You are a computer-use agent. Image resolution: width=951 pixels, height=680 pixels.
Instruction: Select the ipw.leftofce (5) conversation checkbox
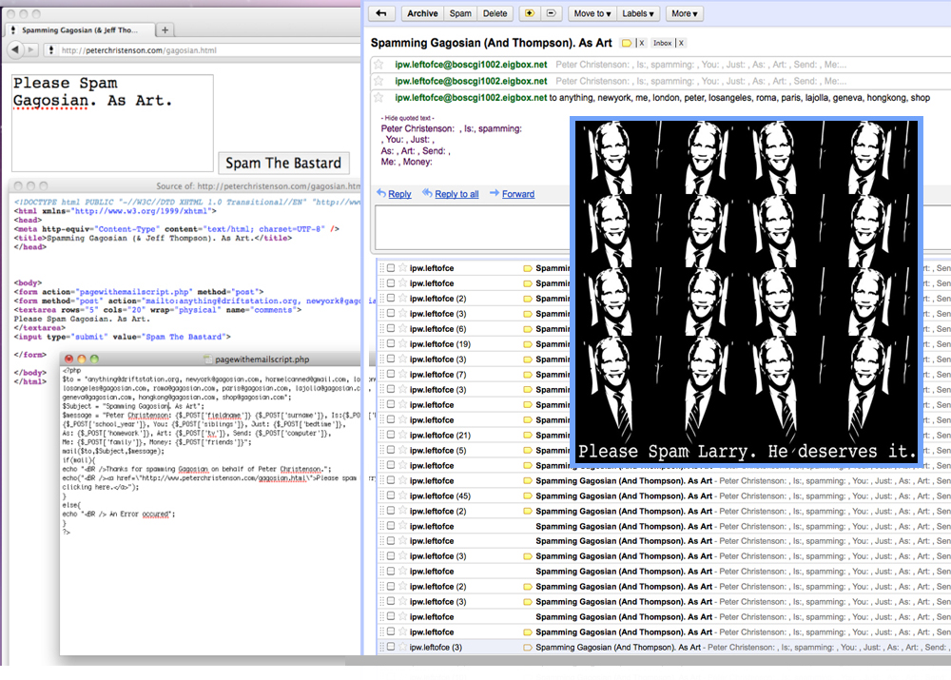click(391, 450)
